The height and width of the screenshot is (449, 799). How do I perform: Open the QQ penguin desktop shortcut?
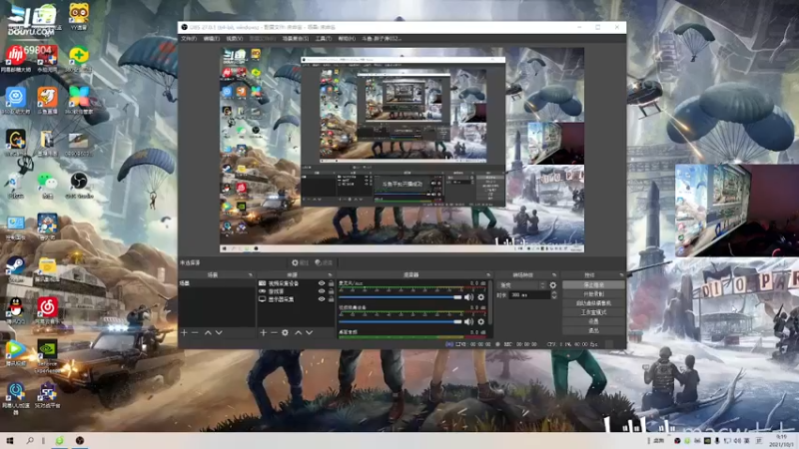[x=16, y=310]
